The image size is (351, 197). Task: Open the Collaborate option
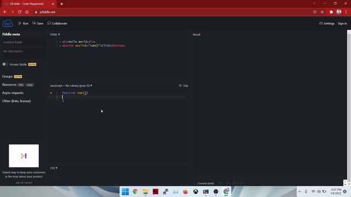pos(57,23)
